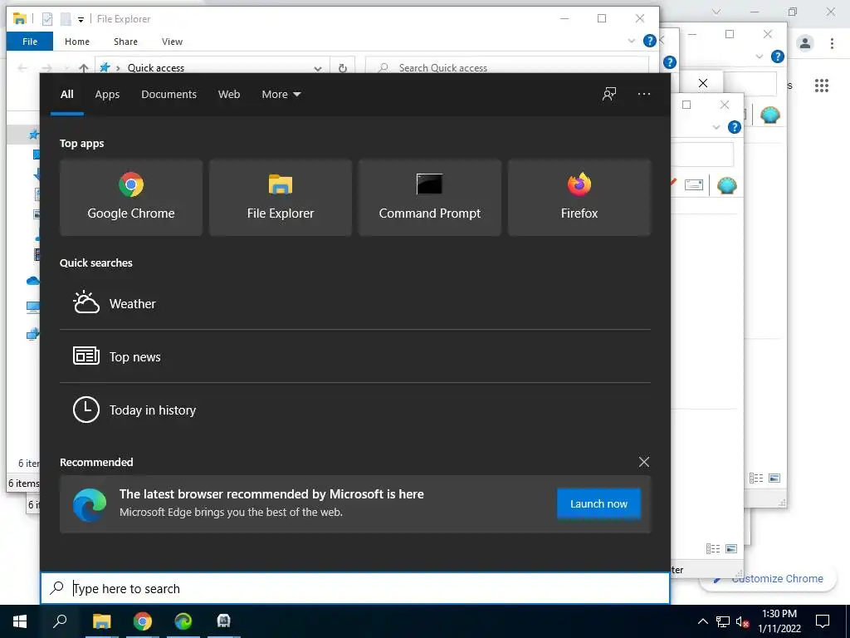Click the muted volume tray icon
Screen dimensions: 850x638
(742, 621)
